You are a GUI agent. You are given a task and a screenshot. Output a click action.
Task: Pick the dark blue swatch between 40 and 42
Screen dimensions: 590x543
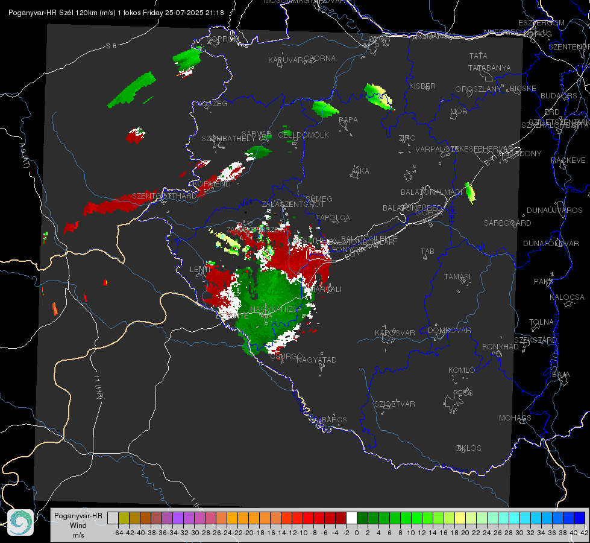pyautogui.click(x=580, y=518)
